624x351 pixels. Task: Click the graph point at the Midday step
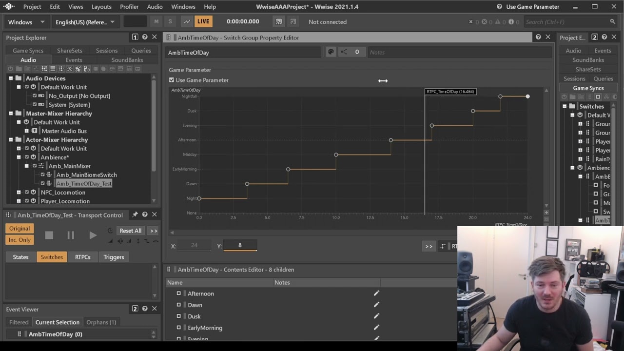click(336, 155)
